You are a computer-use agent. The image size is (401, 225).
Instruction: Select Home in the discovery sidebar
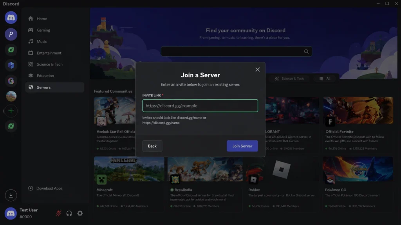pos(54,19)
